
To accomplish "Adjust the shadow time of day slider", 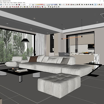I will click(x=52, y=4).
